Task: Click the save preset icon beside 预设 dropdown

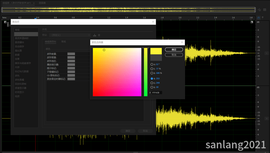Action: coord(95,35)
